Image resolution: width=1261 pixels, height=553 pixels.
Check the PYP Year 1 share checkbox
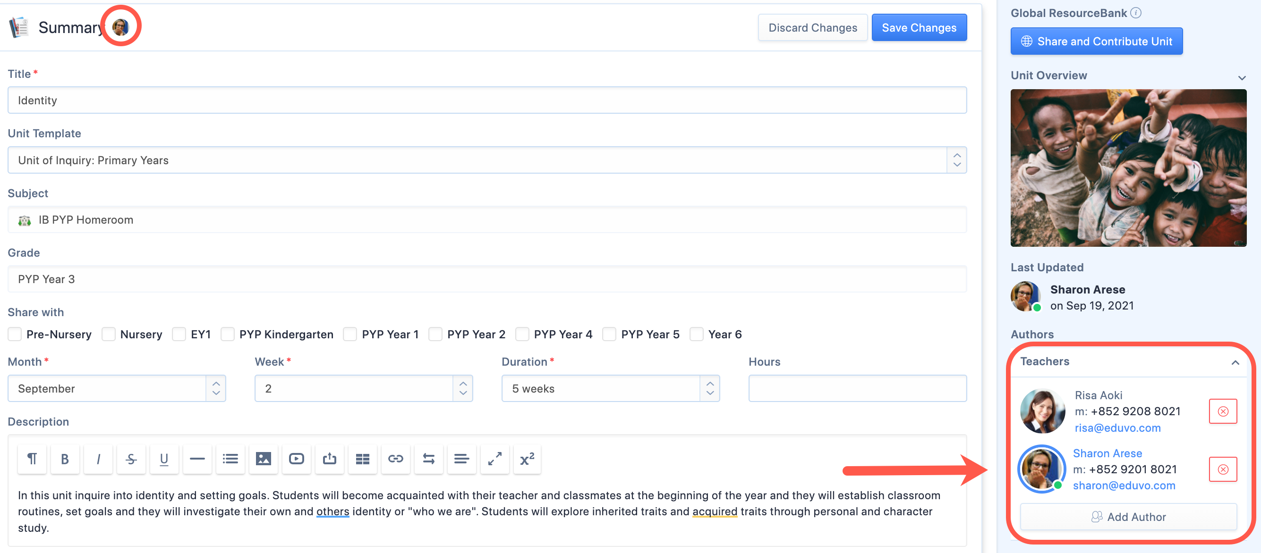349,334
